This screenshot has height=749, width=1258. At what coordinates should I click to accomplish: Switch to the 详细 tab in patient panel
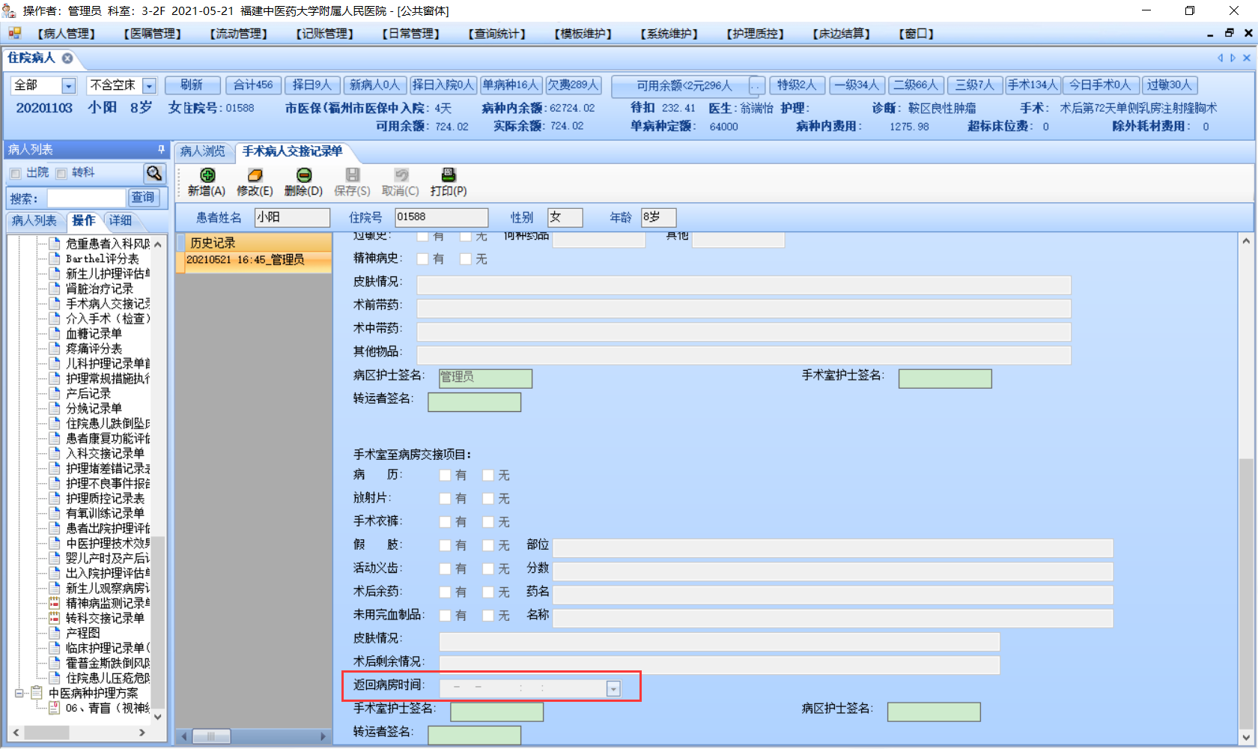(x=121, y=220)
